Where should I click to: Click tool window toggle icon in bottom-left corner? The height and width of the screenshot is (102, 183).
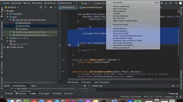(x=2, y=97)
